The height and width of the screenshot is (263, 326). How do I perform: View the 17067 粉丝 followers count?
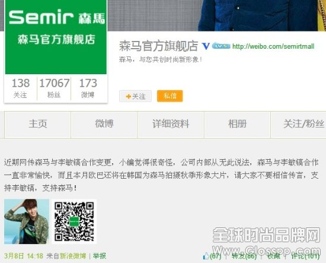(54, 88)
